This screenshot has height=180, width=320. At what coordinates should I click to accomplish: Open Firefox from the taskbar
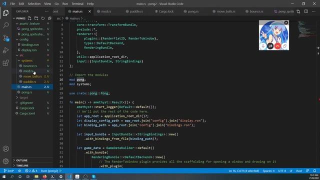click(44, 176)
